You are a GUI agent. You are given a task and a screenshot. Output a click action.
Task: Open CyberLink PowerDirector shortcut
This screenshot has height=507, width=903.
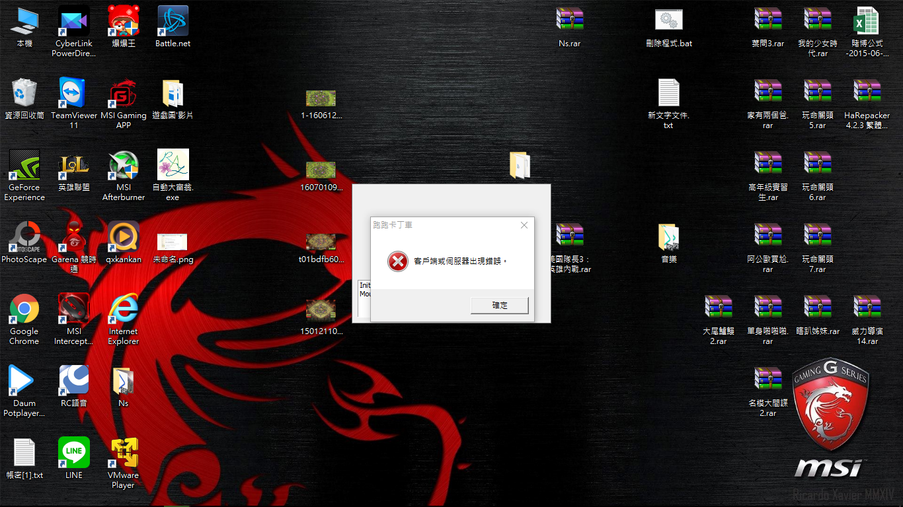pyautogui.click(x=74, y=32)
